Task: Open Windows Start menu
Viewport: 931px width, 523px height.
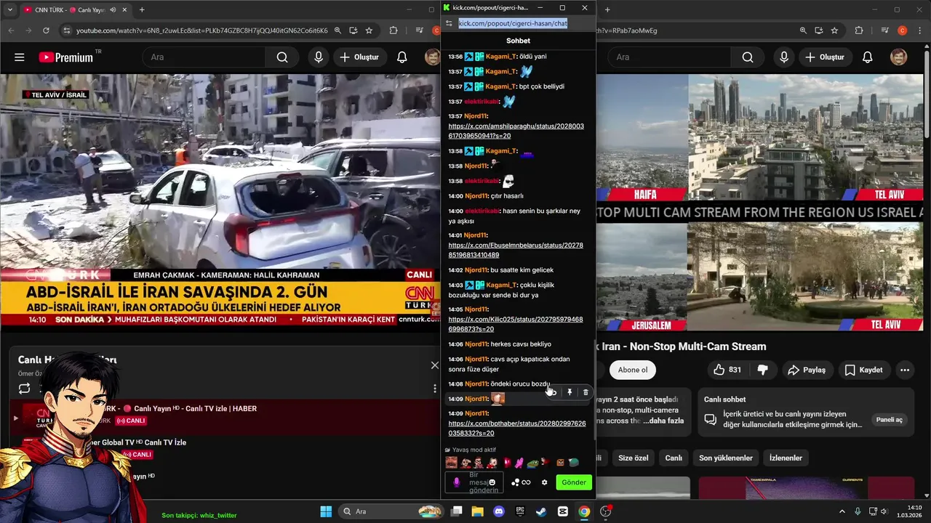Action: coord(326,511)
